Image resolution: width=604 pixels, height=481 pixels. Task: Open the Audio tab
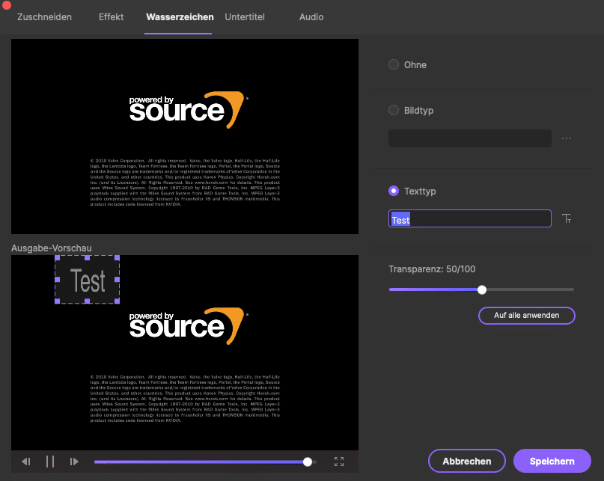tap(311, 16)
